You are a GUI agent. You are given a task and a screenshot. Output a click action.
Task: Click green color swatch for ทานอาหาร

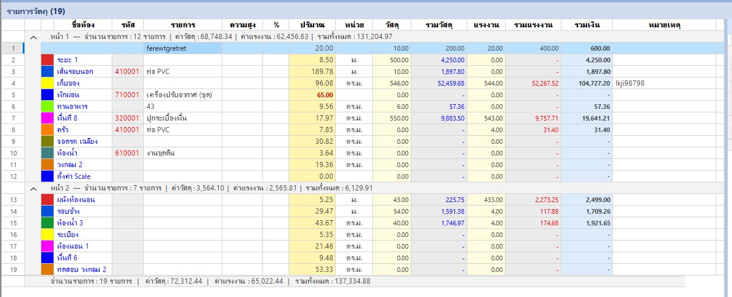coord(47,107)
